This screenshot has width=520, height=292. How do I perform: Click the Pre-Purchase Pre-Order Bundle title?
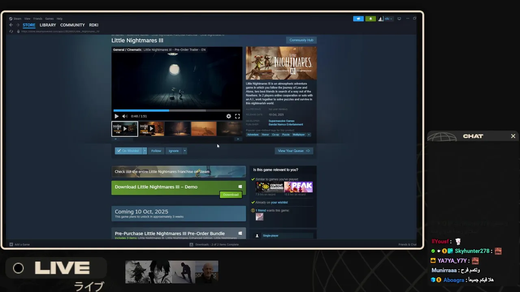click(x=170, y=234)
